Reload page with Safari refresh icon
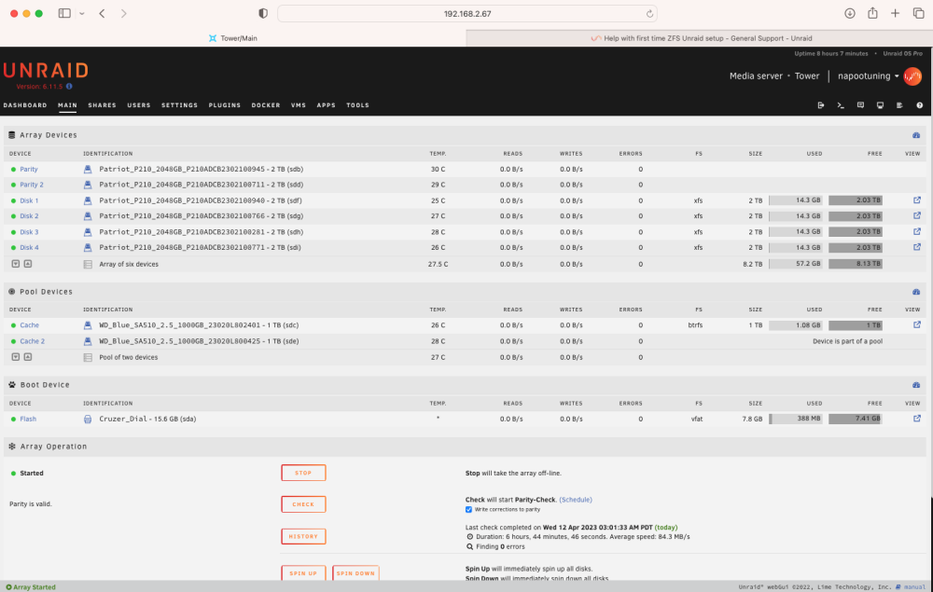The width and height of the screenshot is (933, 592). [x=649, y=14]
